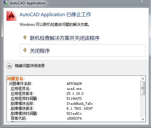151x128 pixels.
Task: Click the 问题事件名称 label
Action: 21,84
